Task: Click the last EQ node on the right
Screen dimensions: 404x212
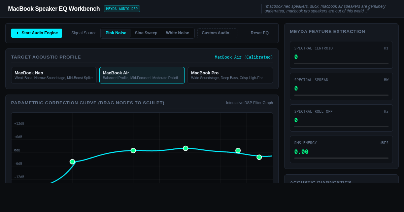Action: coord(259,157)
